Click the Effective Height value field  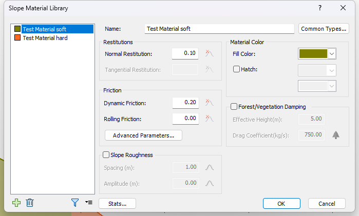point(311,119)
